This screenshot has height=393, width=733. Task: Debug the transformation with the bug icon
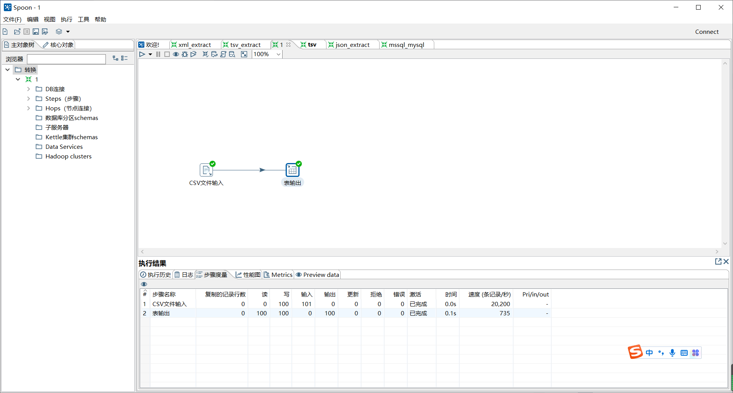(185, 54)
